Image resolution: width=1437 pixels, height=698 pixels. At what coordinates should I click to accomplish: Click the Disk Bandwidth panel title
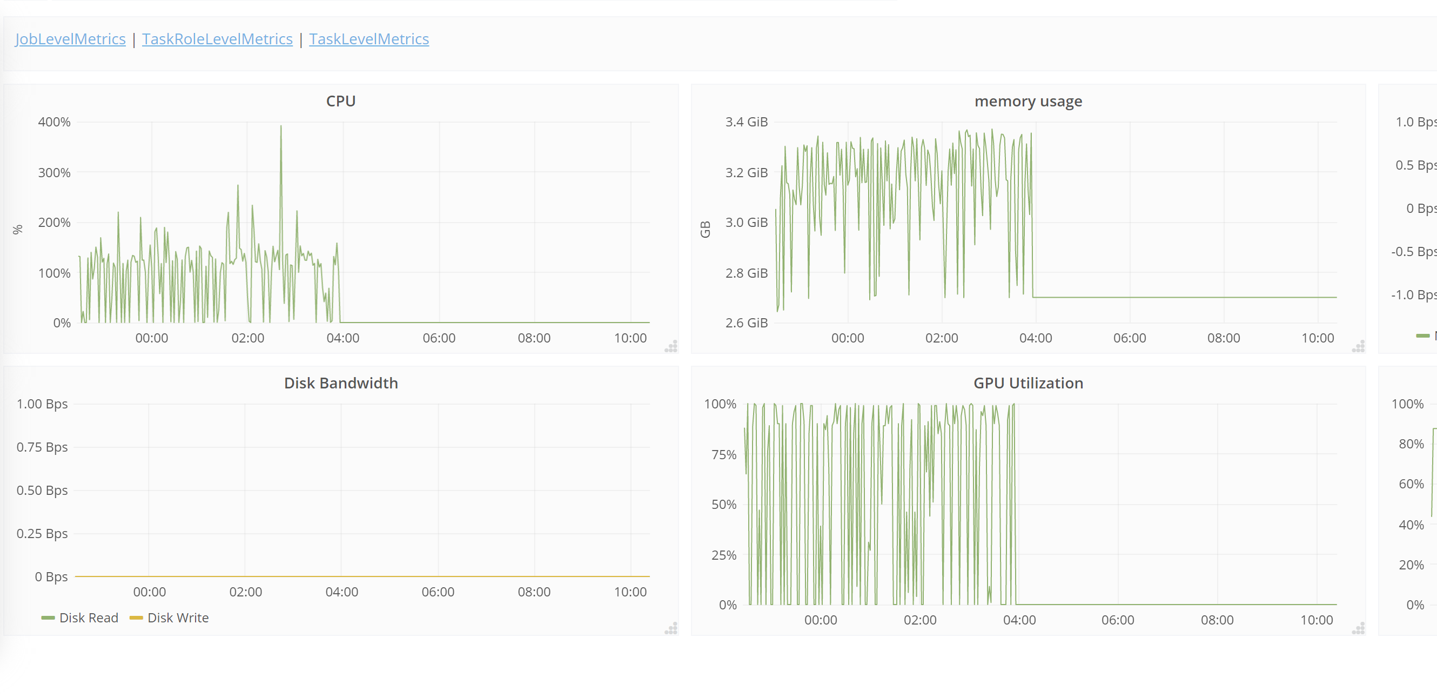click(x=341, y=384)
